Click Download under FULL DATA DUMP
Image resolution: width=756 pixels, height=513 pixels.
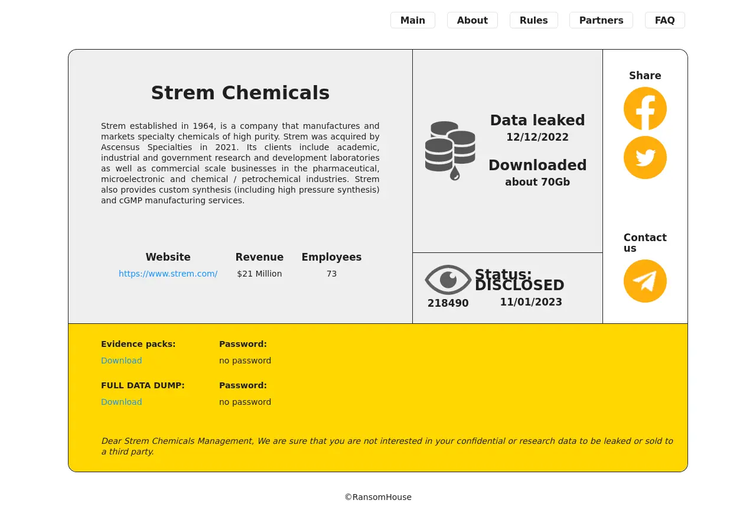[x=121, y=402]
